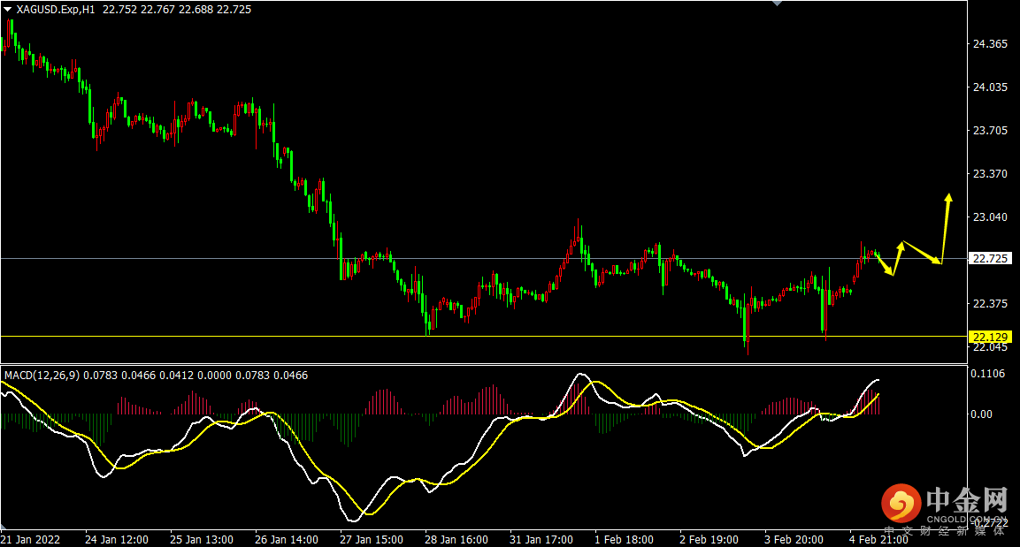Click time axis label 21 Jan 2022
The image size is (1020, 547).
(31, 540)
